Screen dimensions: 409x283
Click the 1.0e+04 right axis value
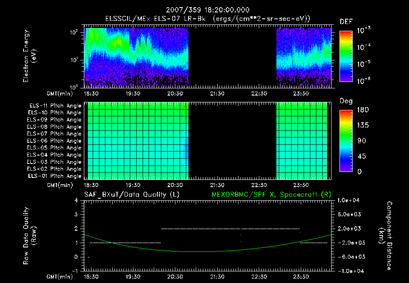click(x=348, y=201)
